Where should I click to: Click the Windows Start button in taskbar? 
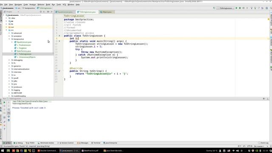pyautogui.click(x=3, y=151)
